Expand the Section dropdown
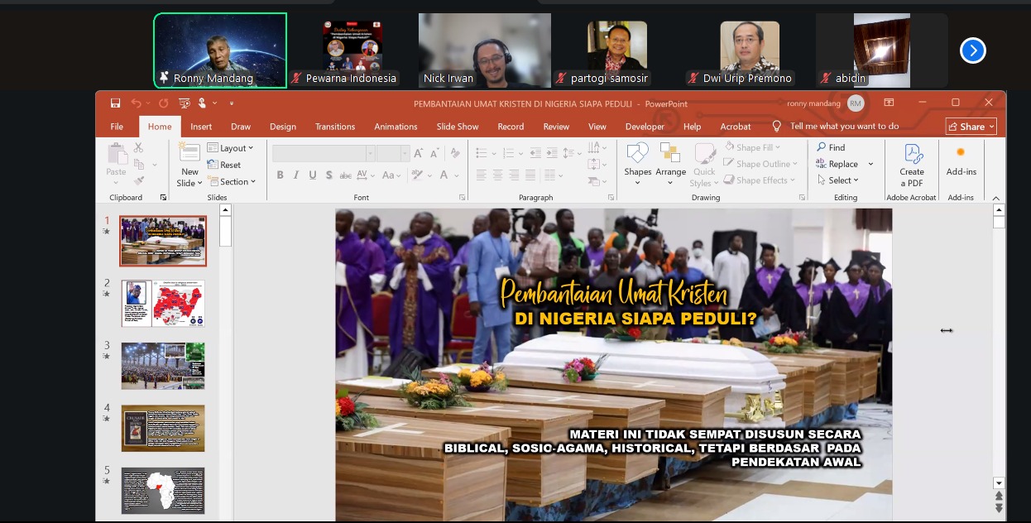 [x=232, y=181]
